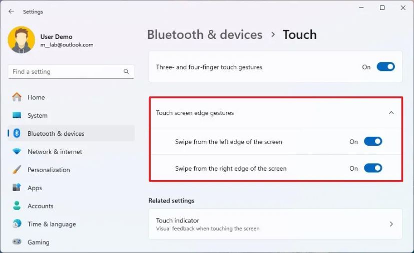Screen dimensions: 414x253
Task: Click the Find a setting field
Action: pyautogui.click(x=71, y=72)
